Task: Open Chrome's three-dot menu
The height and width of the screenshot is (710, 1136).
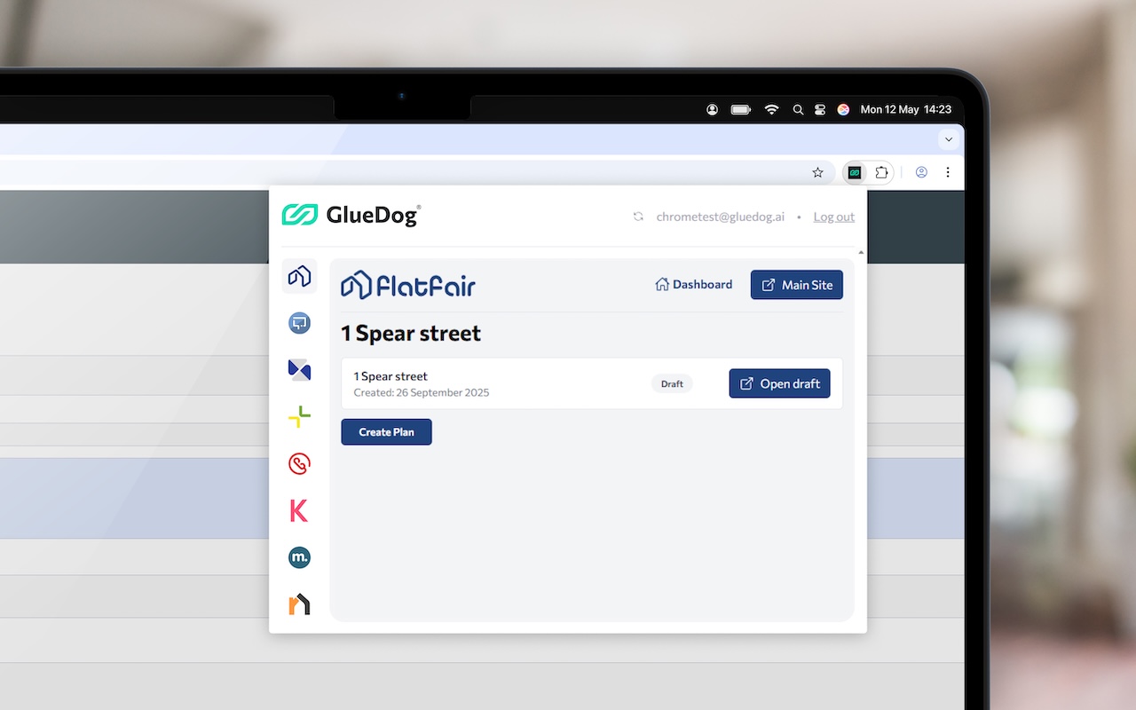Action: (x=948, y=172)
